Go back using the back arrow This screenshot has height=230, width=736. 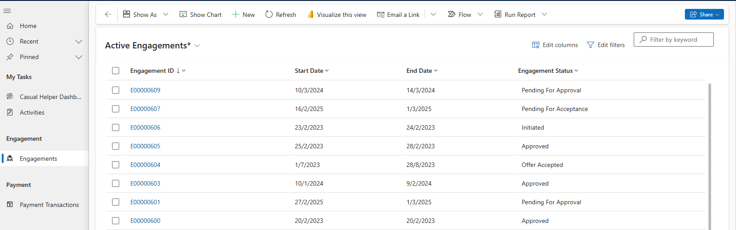click(x=108, y=15)
